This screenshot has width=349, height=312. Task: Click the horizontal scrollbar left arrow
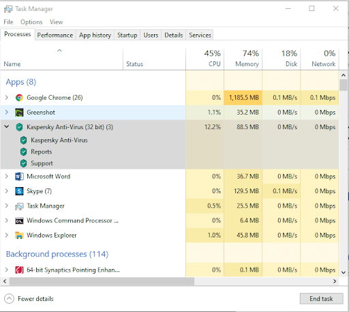click(5, 281)
